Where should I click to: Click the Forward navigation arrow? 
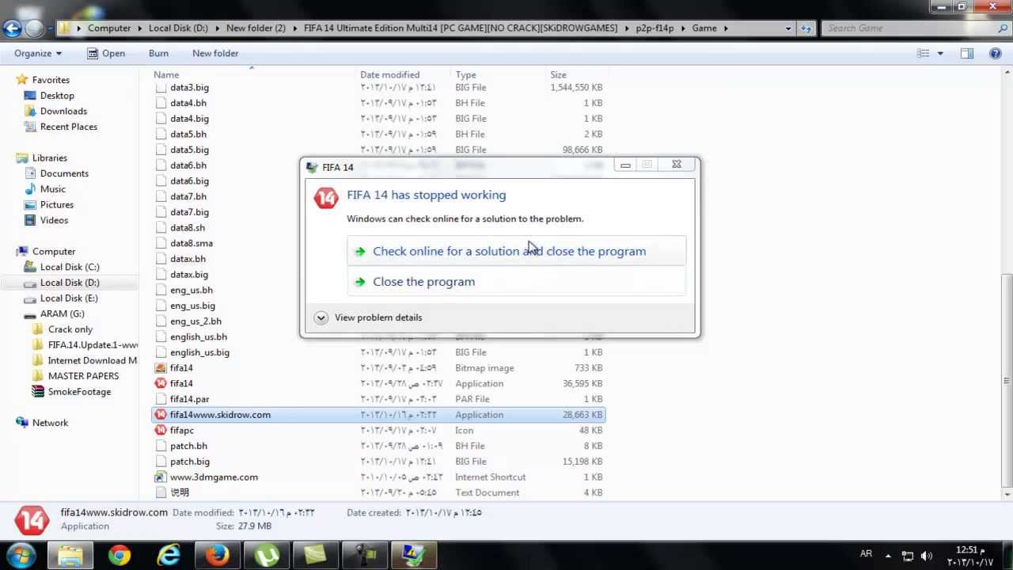click(34, 28)
